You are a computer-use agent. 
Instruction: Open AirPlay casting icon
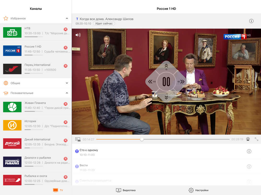[248, 139]
